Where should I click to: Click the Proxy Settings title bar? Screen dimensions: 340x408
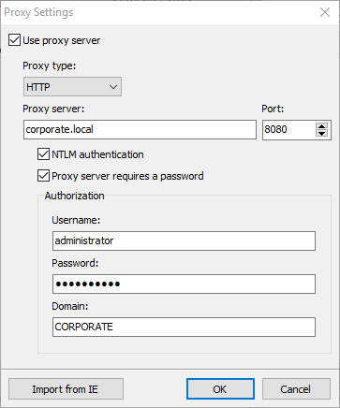156,12
